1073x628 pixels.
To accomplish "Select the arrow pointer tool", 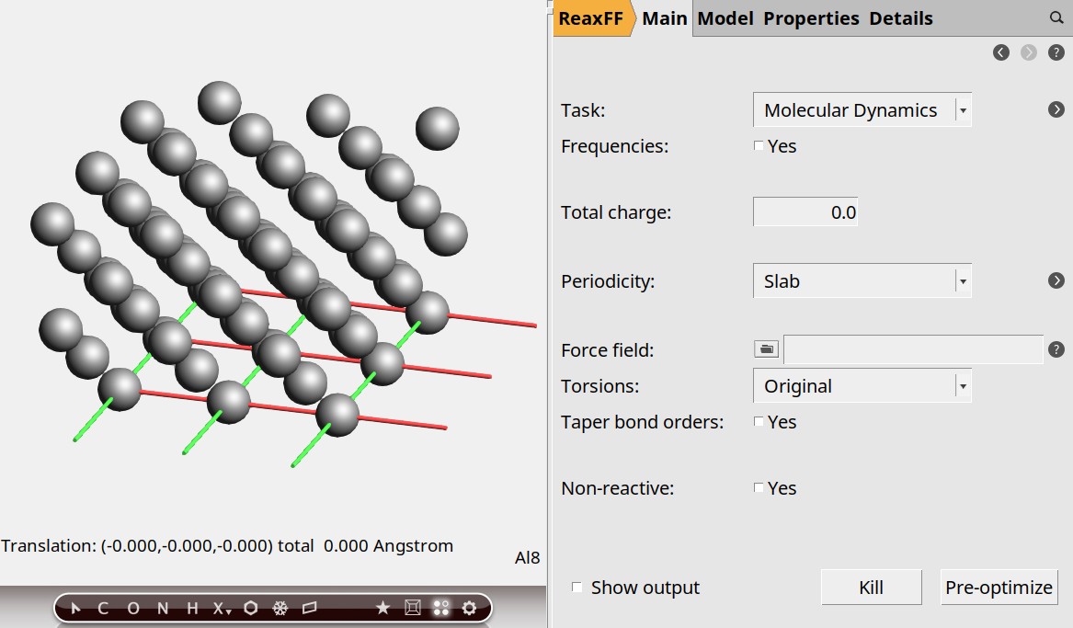I will click(x=75, y=608).
